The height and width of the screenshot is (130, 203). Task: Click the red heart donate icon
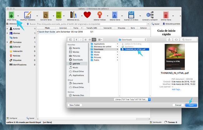(87, 15)
